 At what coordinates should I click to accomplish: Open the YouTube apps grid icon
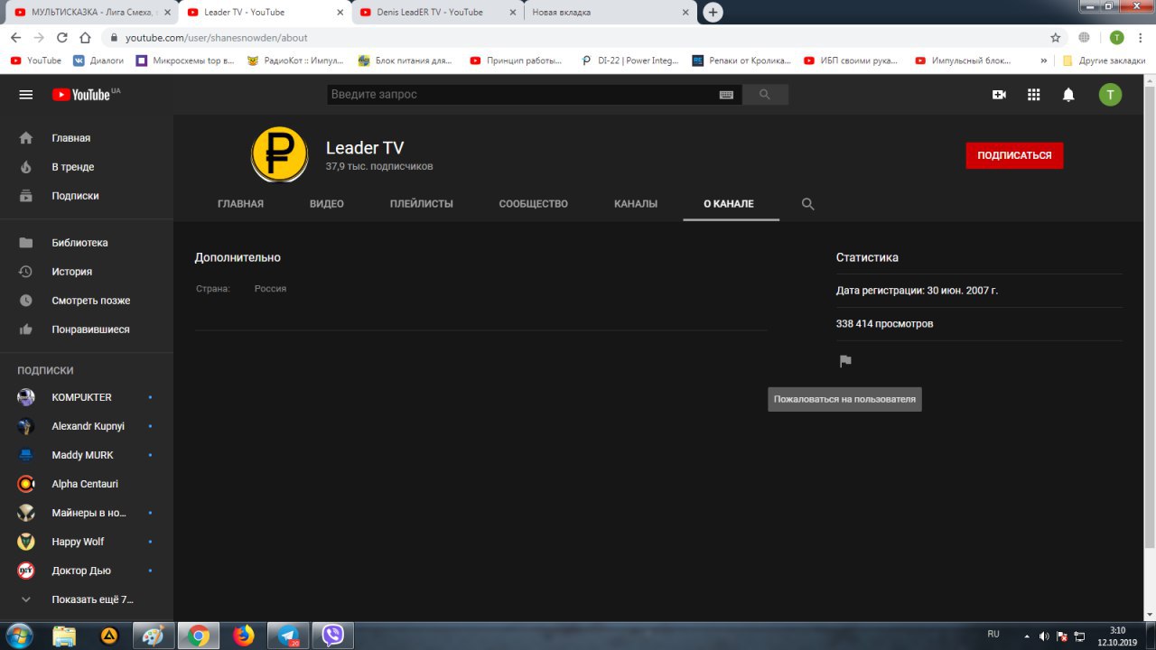point(1034,95)
